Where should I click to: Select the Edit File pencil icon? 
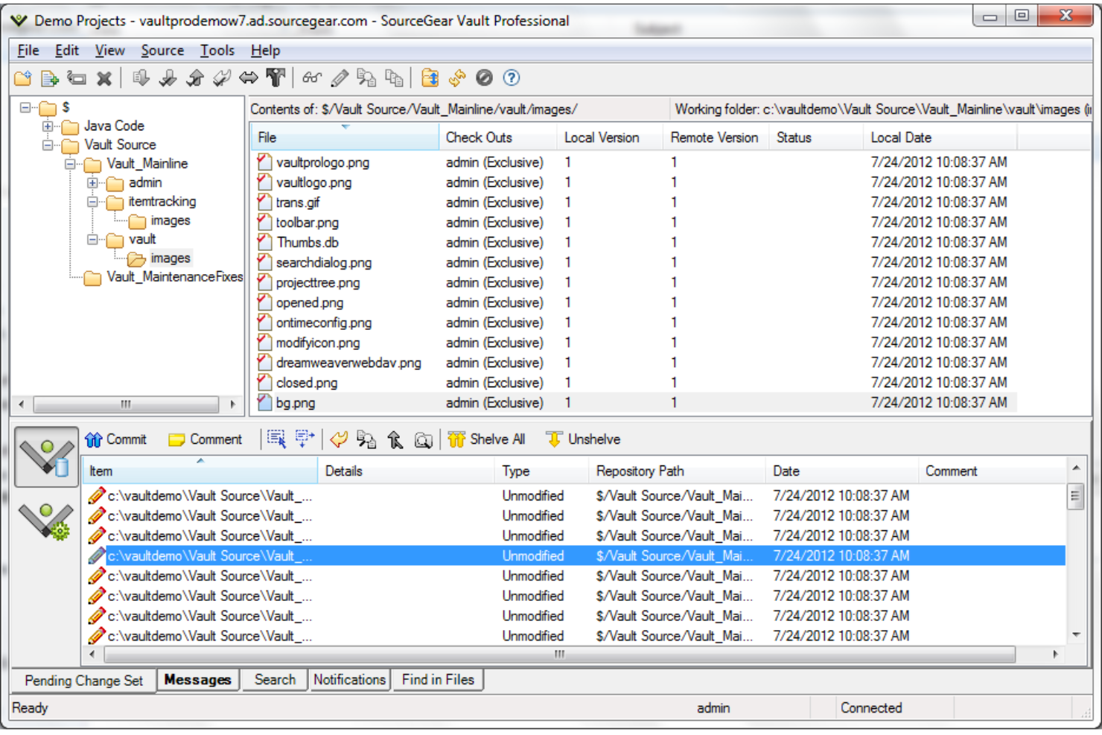341,78
